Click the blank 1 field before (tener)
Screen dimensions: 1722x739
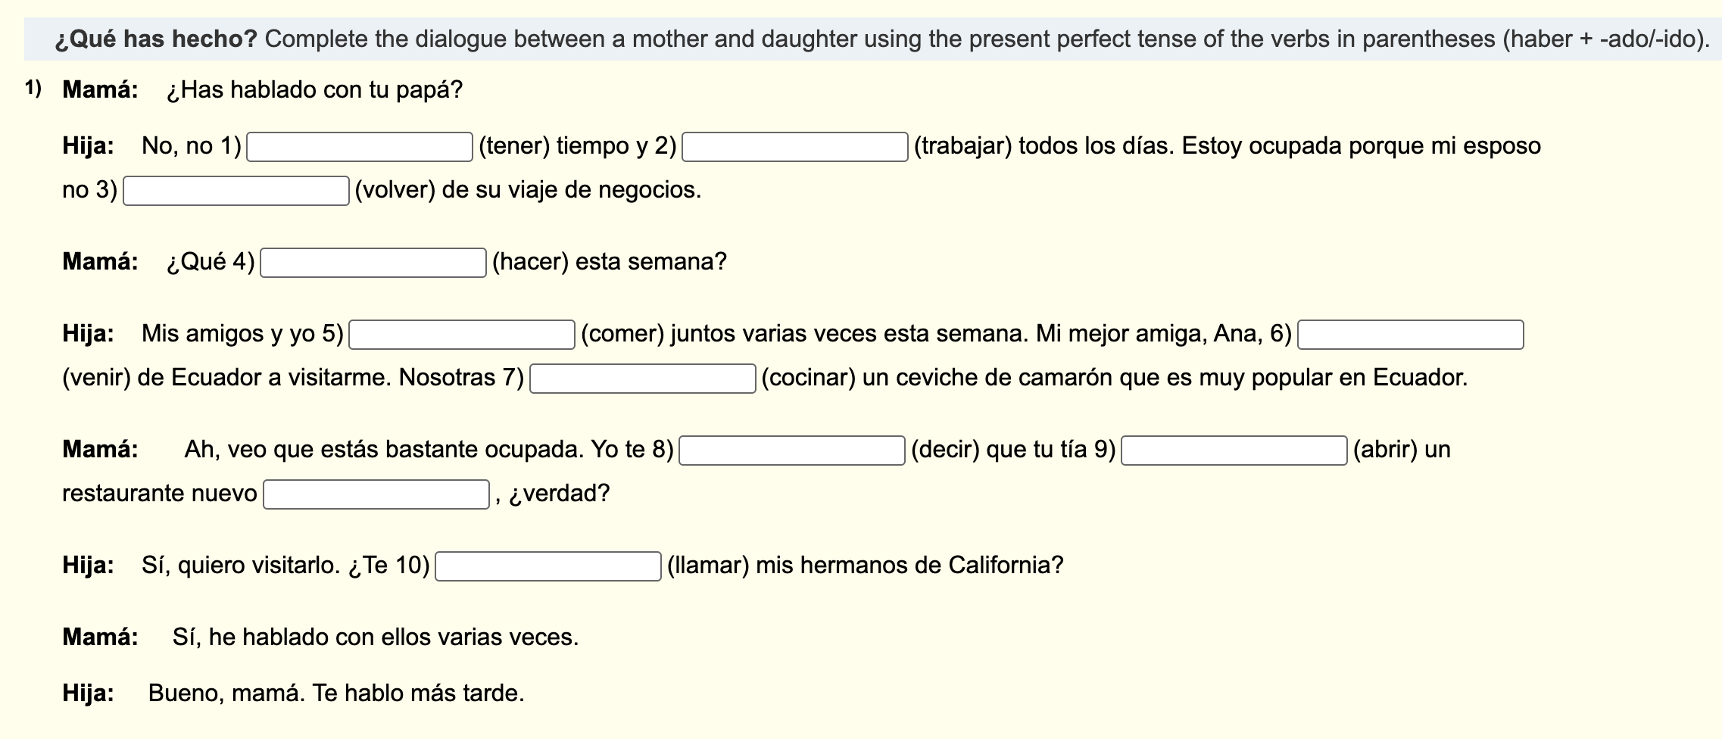pyautogui.click(x=360, y=147)
